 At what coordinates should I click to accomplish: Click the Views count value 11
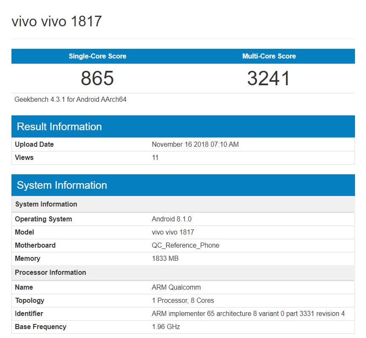click(x=155, y=158)
